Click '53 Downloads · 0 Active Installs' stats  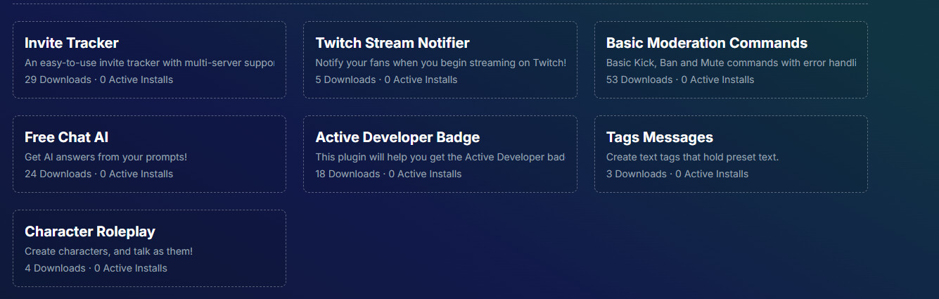coord(680,79)
